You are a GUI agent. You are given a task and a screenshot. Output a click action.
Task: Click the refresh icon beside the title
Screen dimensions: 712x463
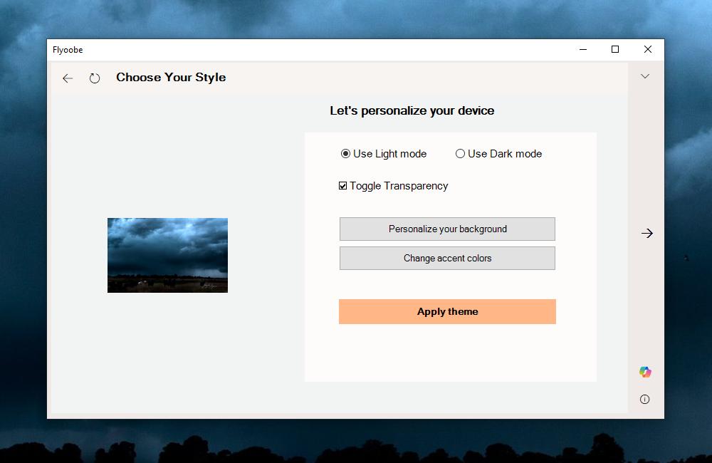(95, 78)
